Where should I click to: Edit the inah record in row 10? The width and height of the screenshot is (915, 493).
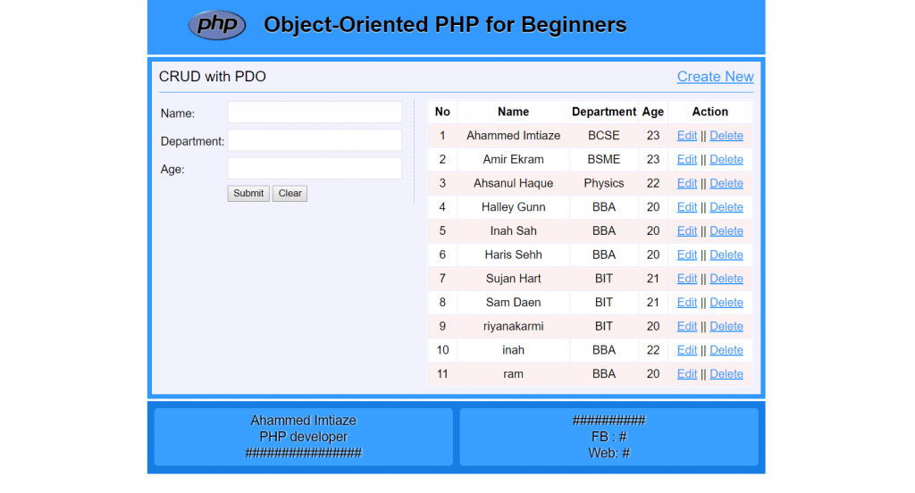tap(687, 350)
